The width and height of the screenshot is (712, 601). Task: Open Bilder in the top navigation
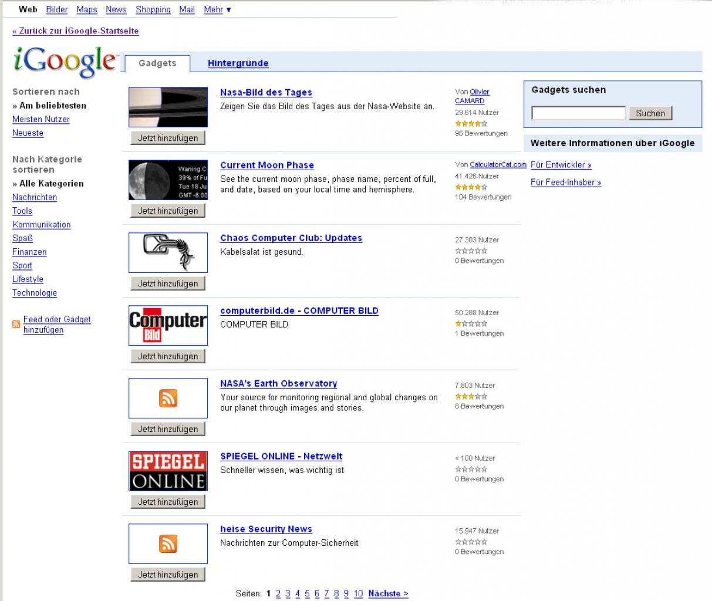click(57, 9)
